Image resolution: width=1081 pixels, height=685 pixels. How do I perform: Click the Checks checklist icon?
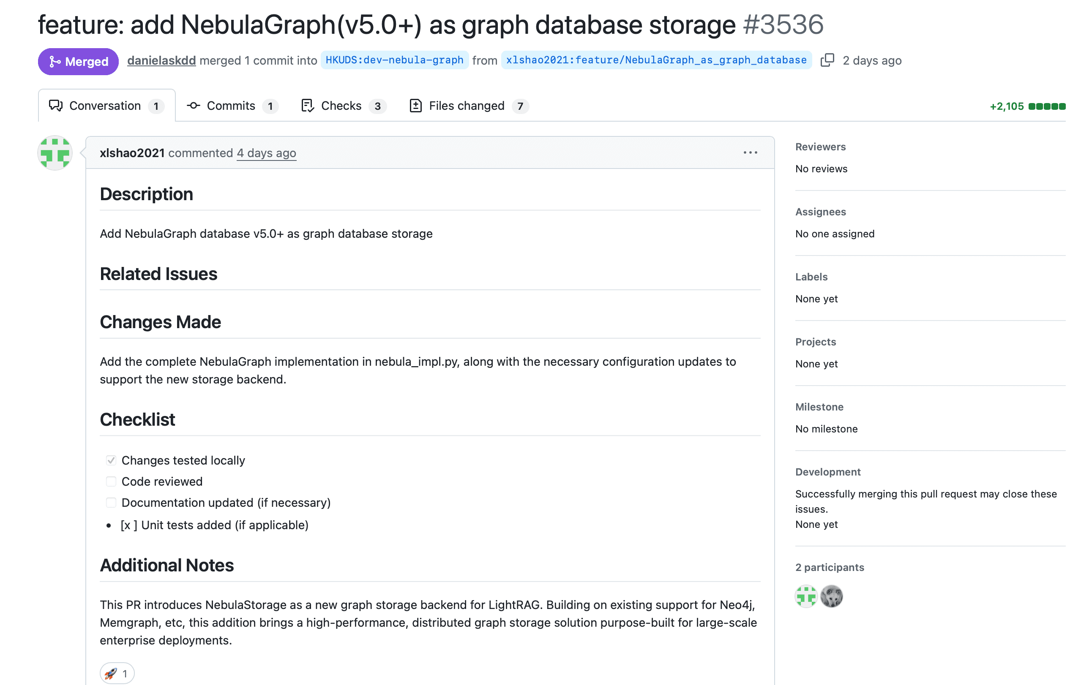(x=308, y=106)
